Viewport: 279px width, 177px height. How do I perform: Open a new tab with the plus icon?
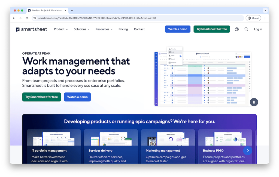(x=72, y=11)
